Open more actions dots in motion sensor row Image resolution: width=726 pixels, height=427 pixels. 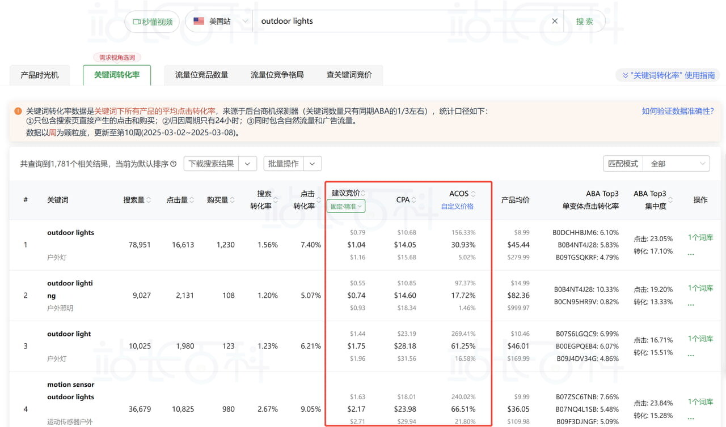(691, 417)
